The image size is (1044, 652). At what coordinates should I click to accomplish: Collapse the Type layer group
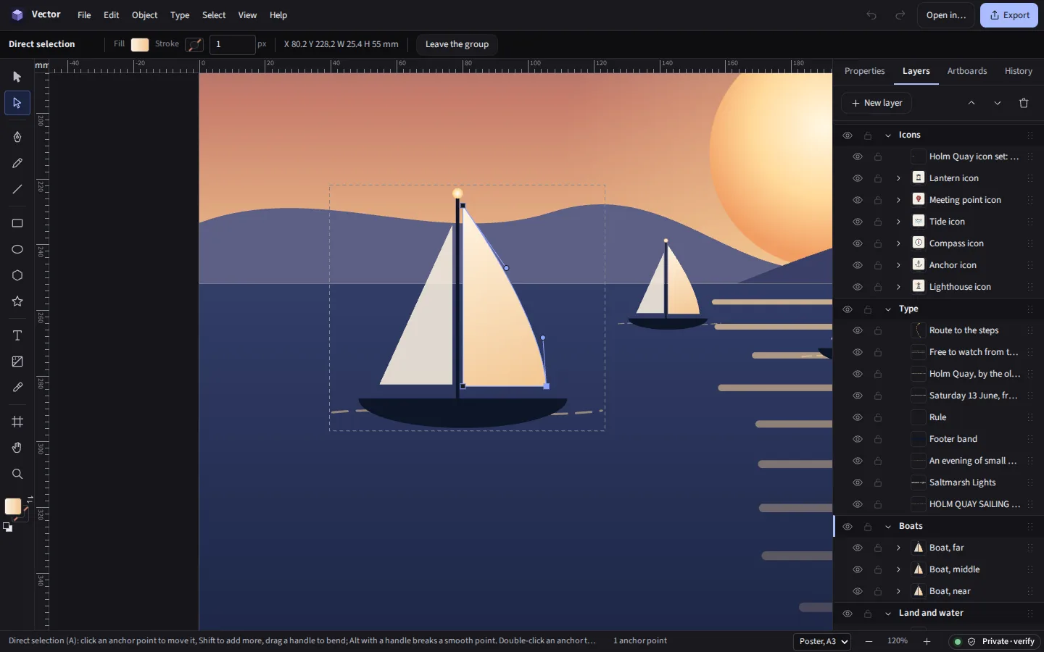(888, 309)
